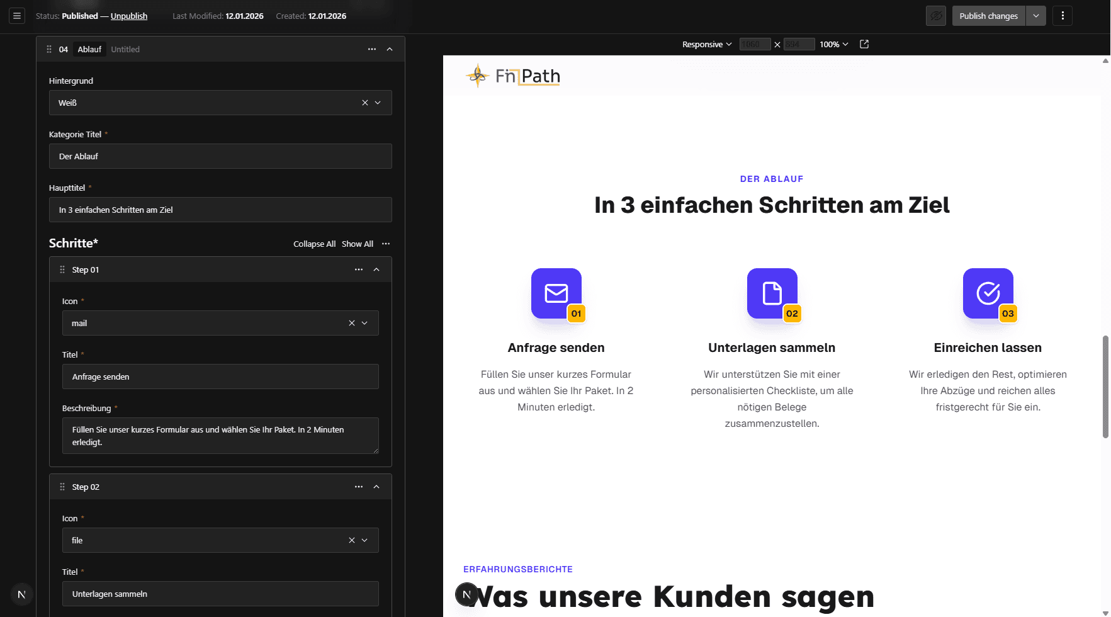Screen dimensions: 1111x617
Task: Open the Ablauf block options menu
Action: click(371, 49)
